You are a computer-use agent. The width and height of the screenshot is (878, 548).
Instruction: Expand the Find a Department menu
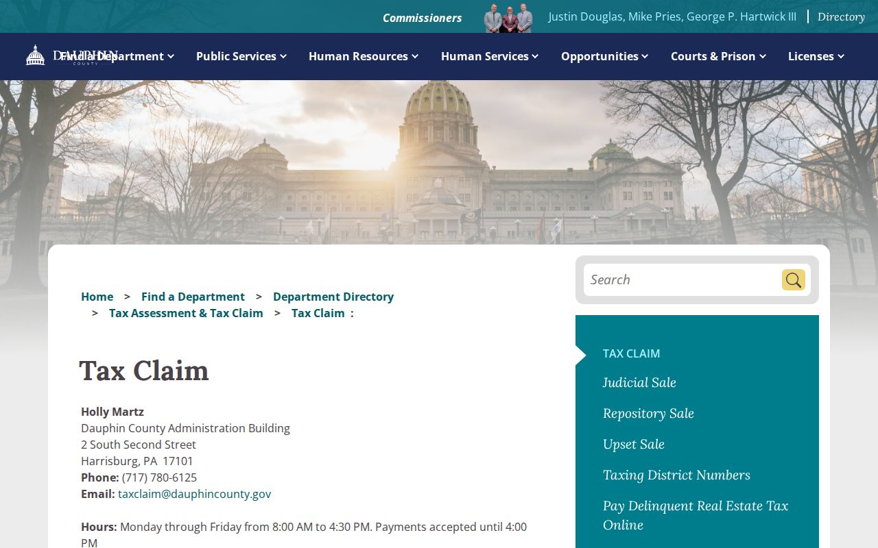click(117, 56)
